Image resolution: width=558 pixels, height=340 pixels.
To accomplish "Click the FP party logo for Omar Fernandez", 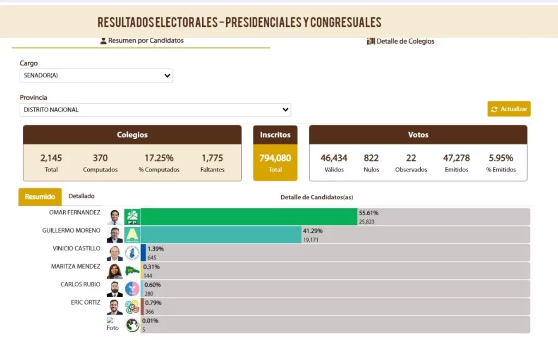I will 132,217.
